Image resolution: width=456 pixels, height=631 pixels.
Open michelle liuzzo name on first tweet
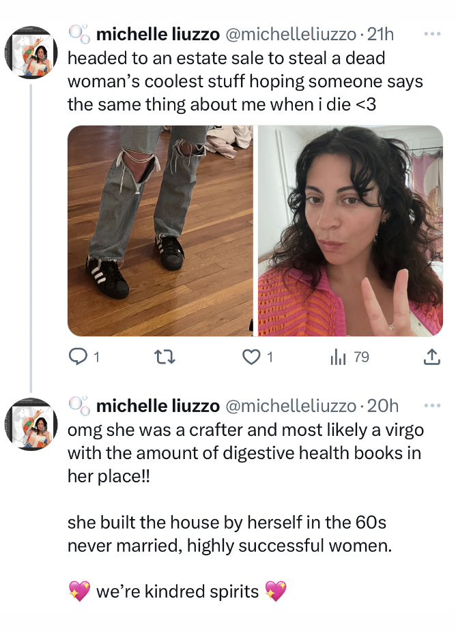pyautogui.click(x=158, y=34)
